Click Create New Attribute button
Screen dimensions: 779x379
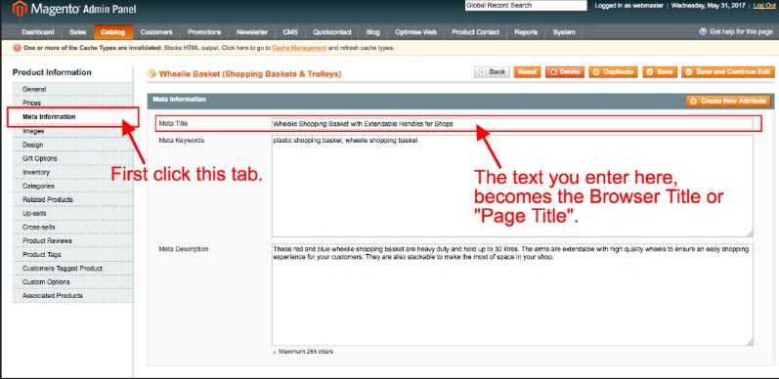click(x=728, y=102)
